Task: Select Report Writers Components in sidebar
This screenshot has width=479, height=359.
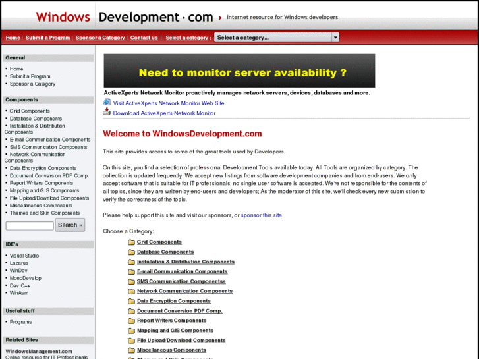Action: pyautogui.click(x=42, y=183)
